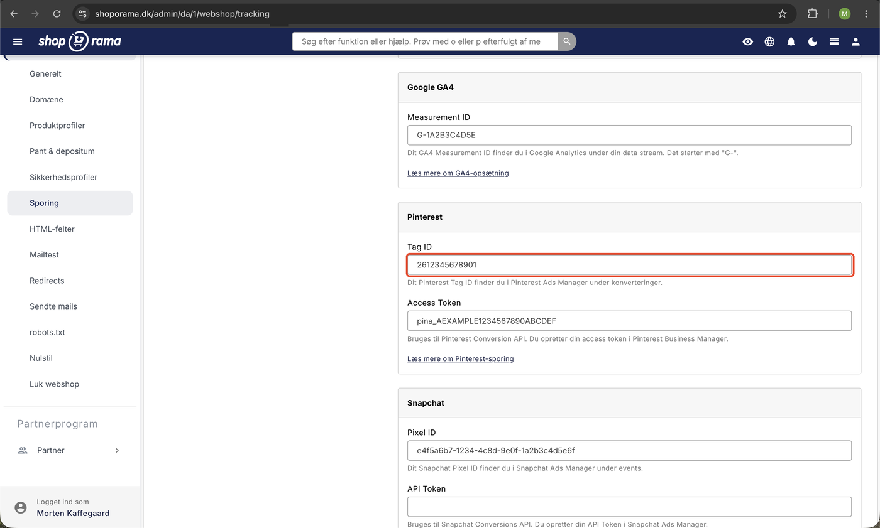880x528 pixels.
Task: Click Partner menu item
Action: click(x=70, y=450)
